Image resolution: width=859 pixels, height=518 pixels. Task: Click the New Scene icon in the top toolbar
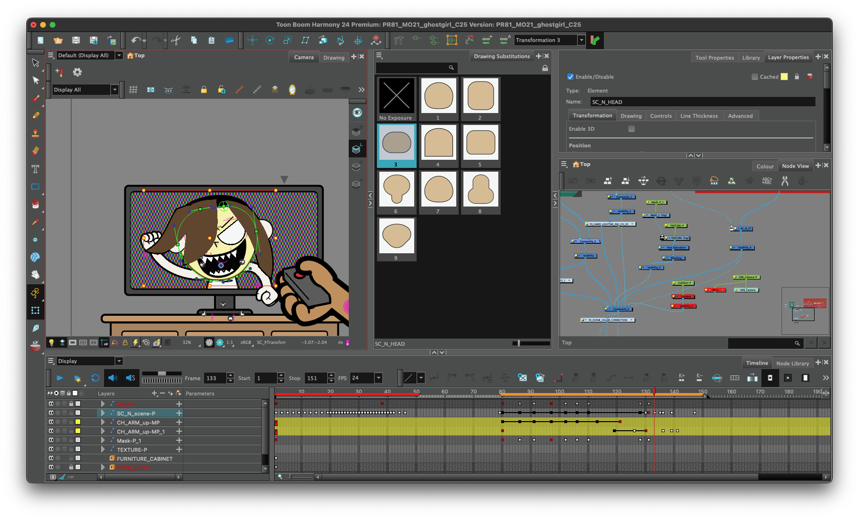tap(41, 41)
